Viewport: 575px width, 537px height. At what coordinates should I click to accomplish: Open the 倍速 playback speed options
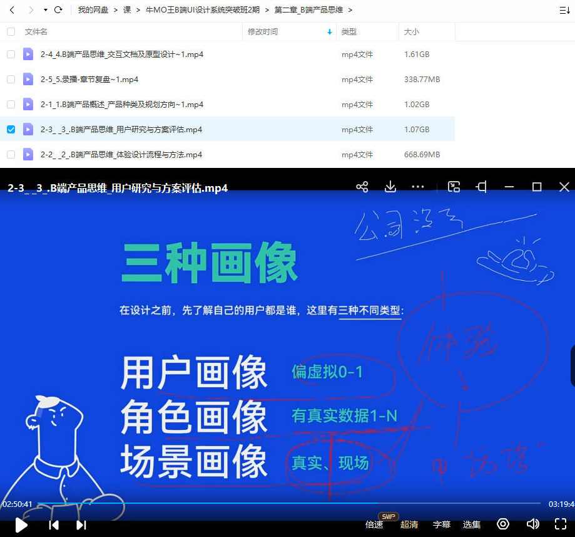(x=374, y=524)
